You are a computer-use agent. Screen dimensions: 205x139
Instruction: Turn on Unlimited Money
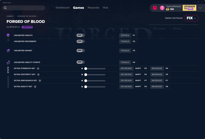[x=81, y=50]
